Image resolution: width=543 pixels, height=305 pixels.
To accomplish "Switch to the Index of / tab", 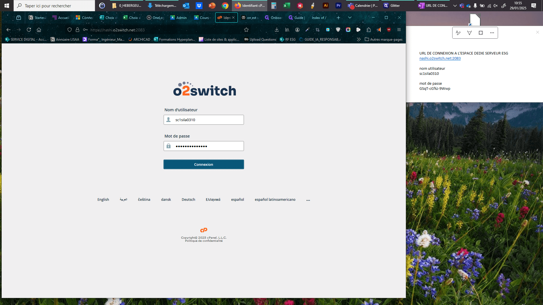I will point(319,18).
